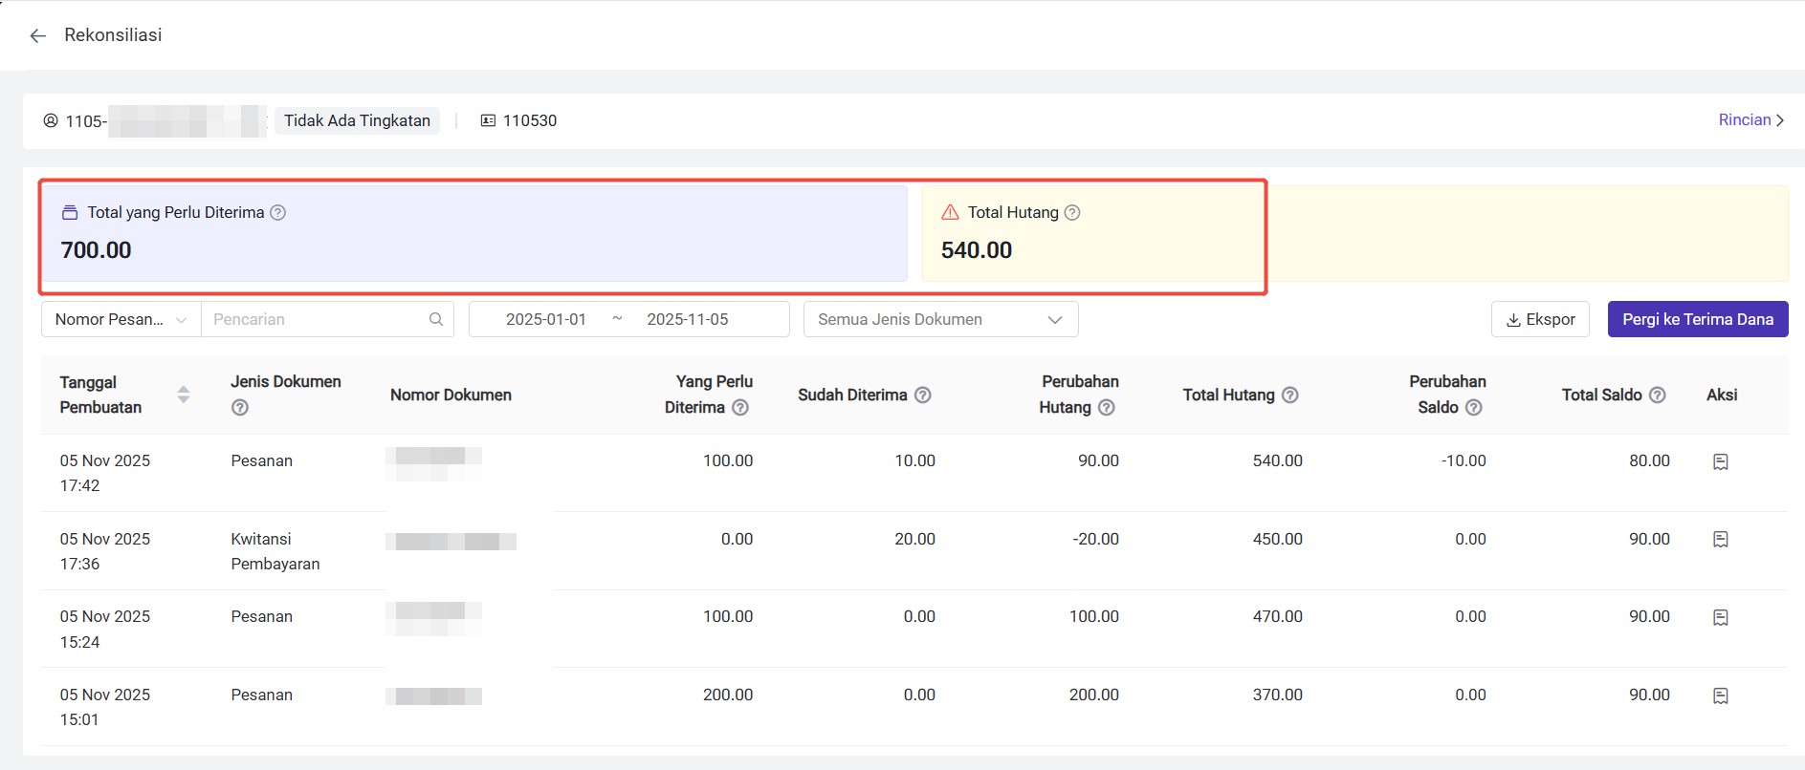Open detail icon for 15:24 Pesanan row
The image size is (1805, 770).
(x=1720, y=618)
